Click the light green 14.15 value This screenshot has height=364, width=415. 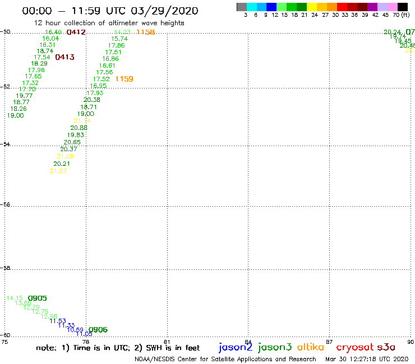pos(15,298)
